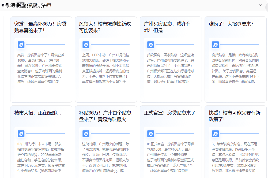Click the browser icon in the '快看！楼市可能' card
Viewport: 268px width, 178px height.
coord(216,134)
